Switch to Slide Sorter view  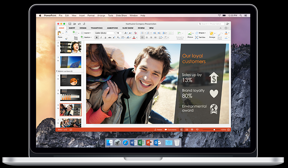tap(187, 129)
